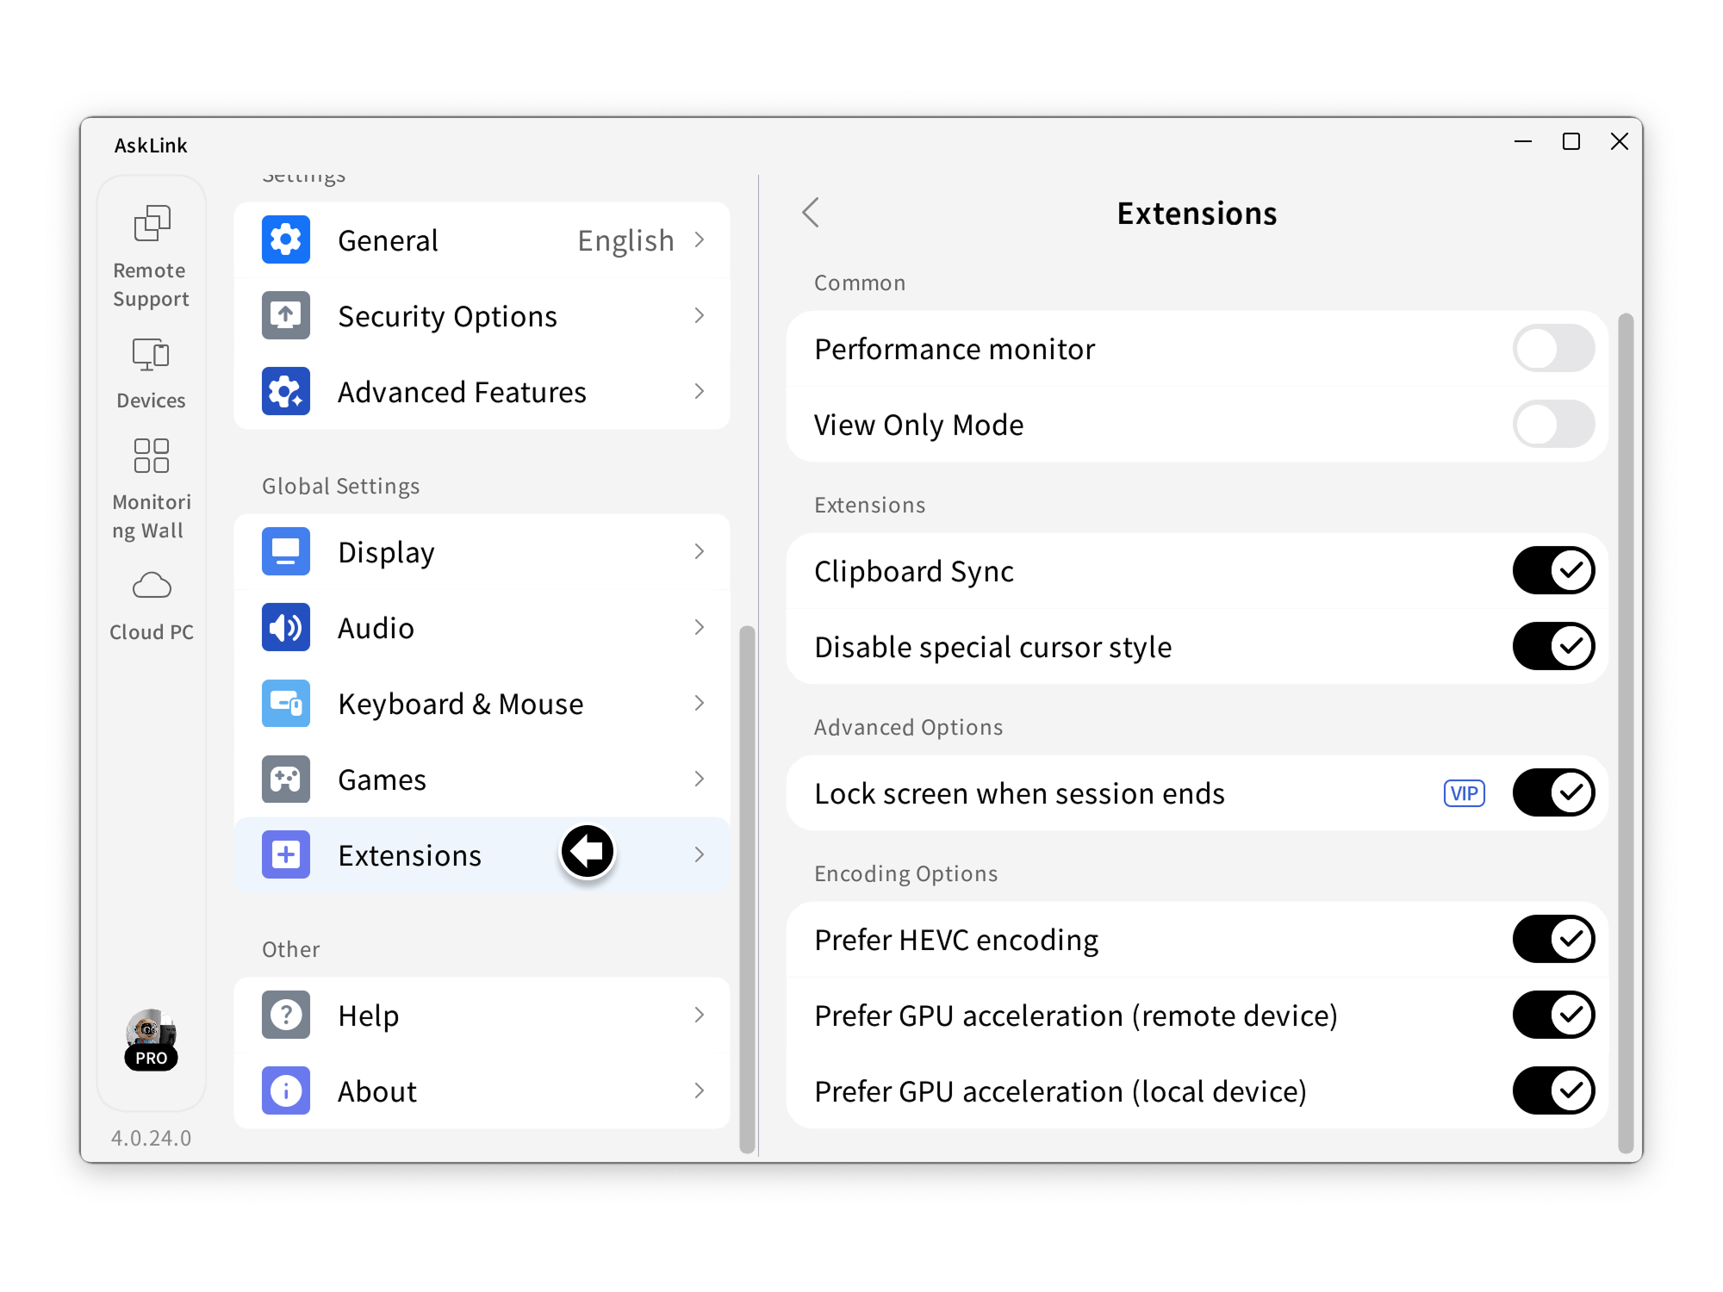Select the Help menu entry
This screenshot has width=1723, height=1292.
(x=369, y=1016)
